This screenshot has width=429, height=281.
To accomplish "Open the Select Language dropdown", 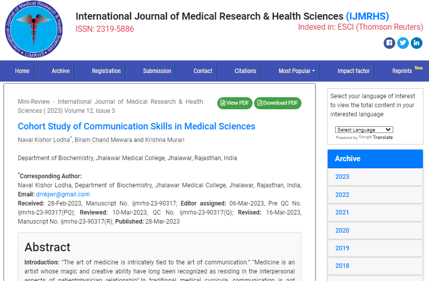I will [x=364, y=129].
